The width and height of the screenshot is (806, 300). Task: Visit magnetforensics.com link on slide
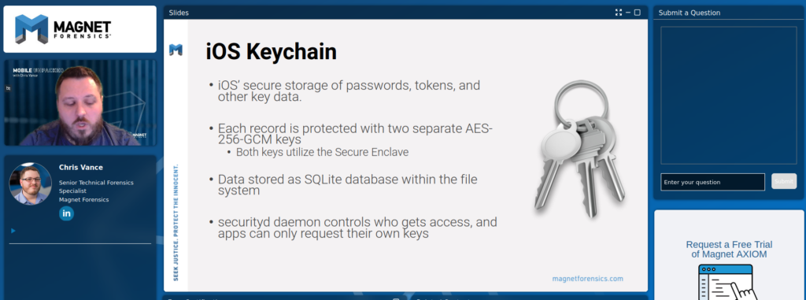[x=587, y=279]
